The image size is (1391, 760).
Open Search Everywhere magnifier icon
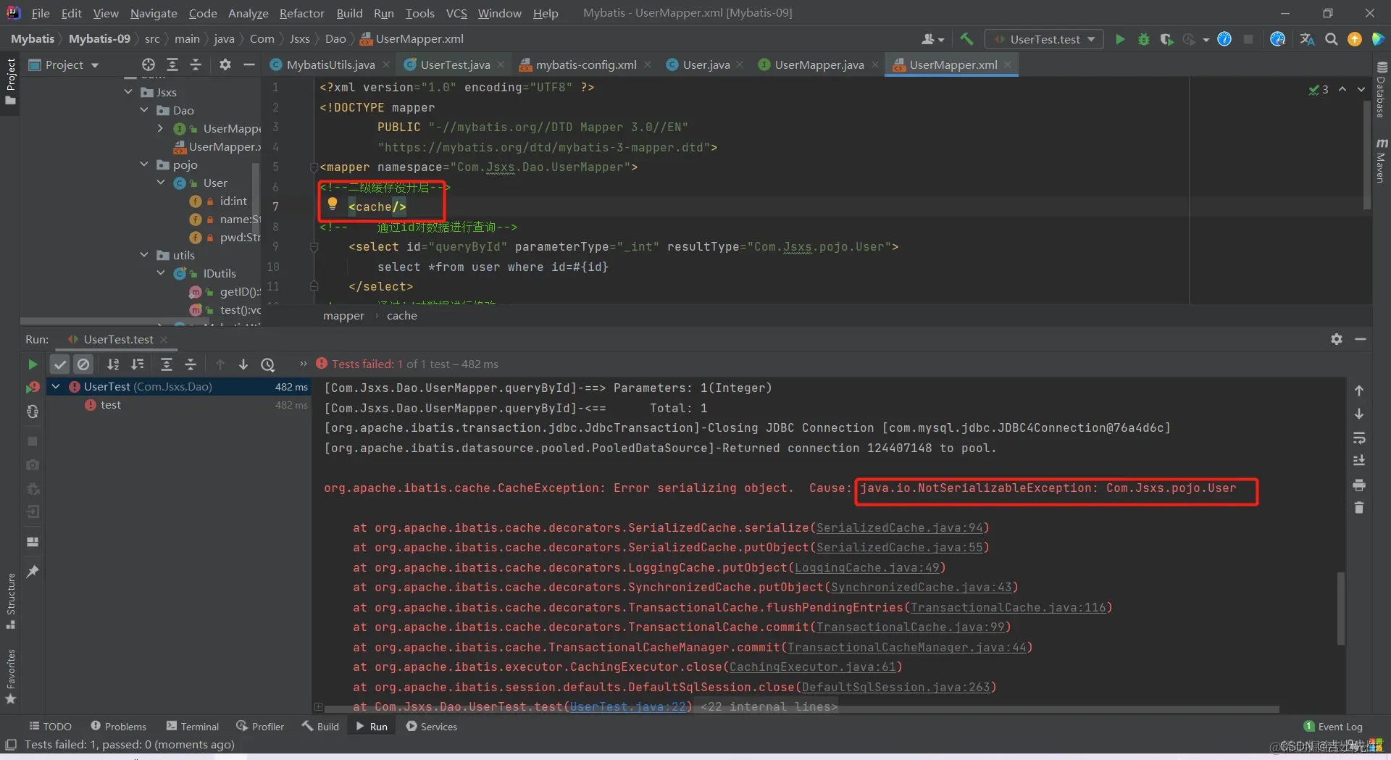(1332, 39)
